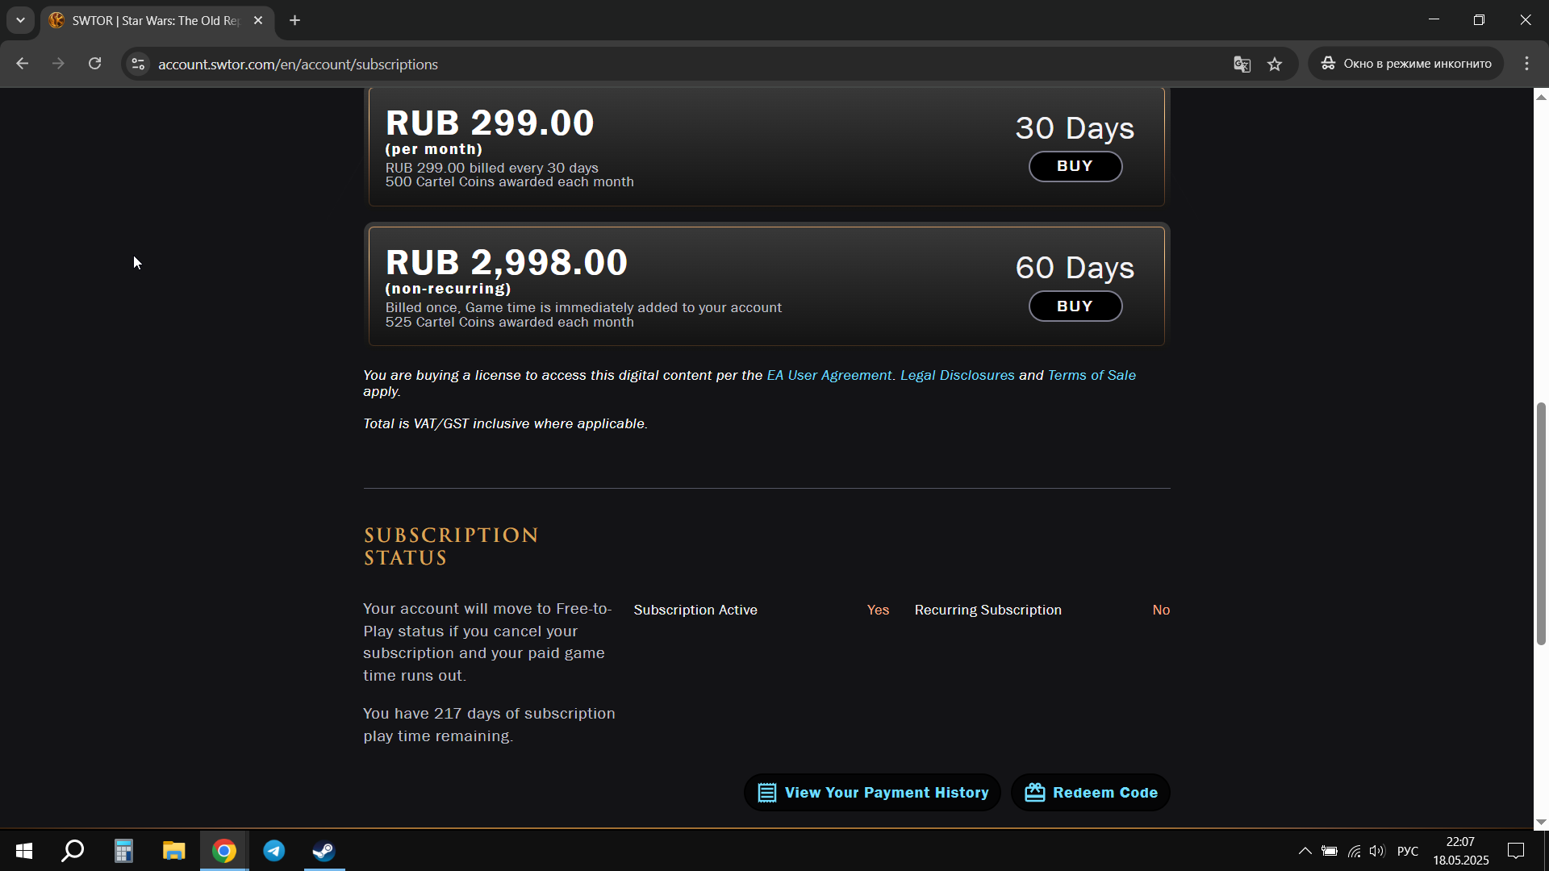Buy the 30 Days subscription
This screenshot has height=871, width=1549.
click(1075, 166)
